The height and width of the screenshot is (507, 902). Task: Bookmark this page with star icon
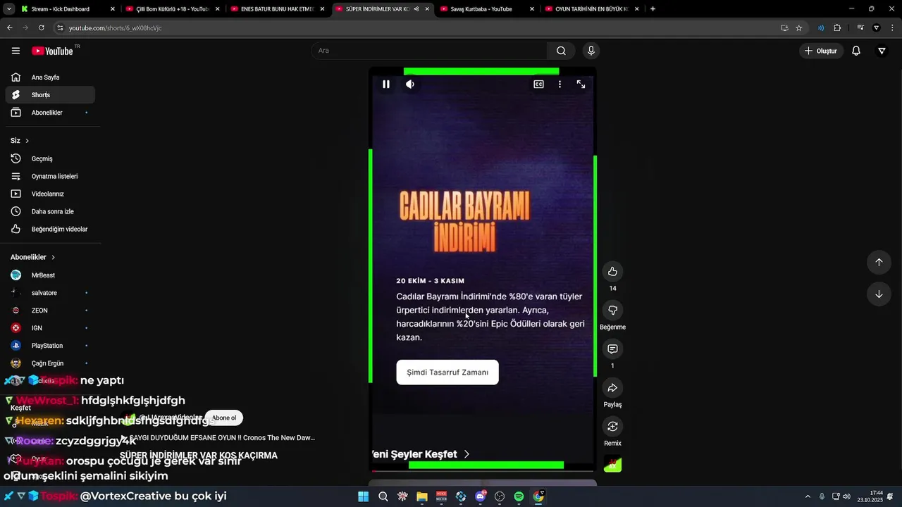[x=798, y=28]
